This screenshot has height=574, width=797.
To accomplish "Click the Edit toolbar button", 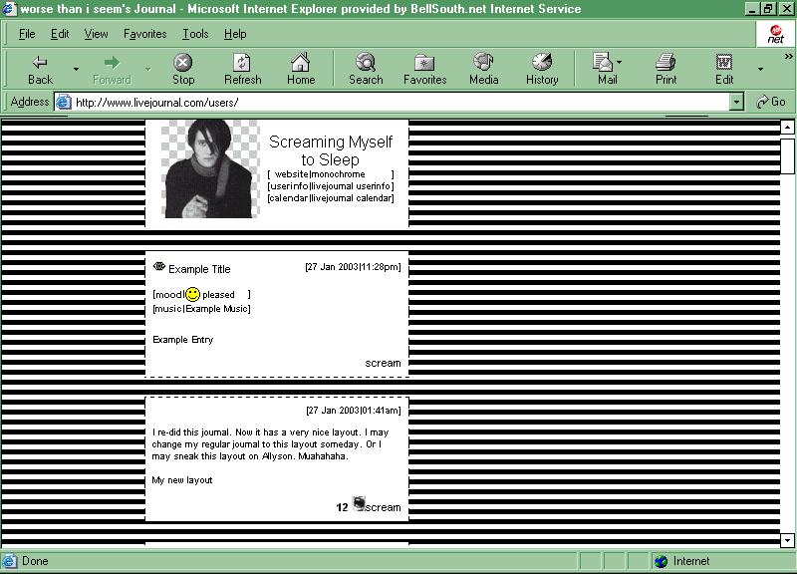I will 724,70.
